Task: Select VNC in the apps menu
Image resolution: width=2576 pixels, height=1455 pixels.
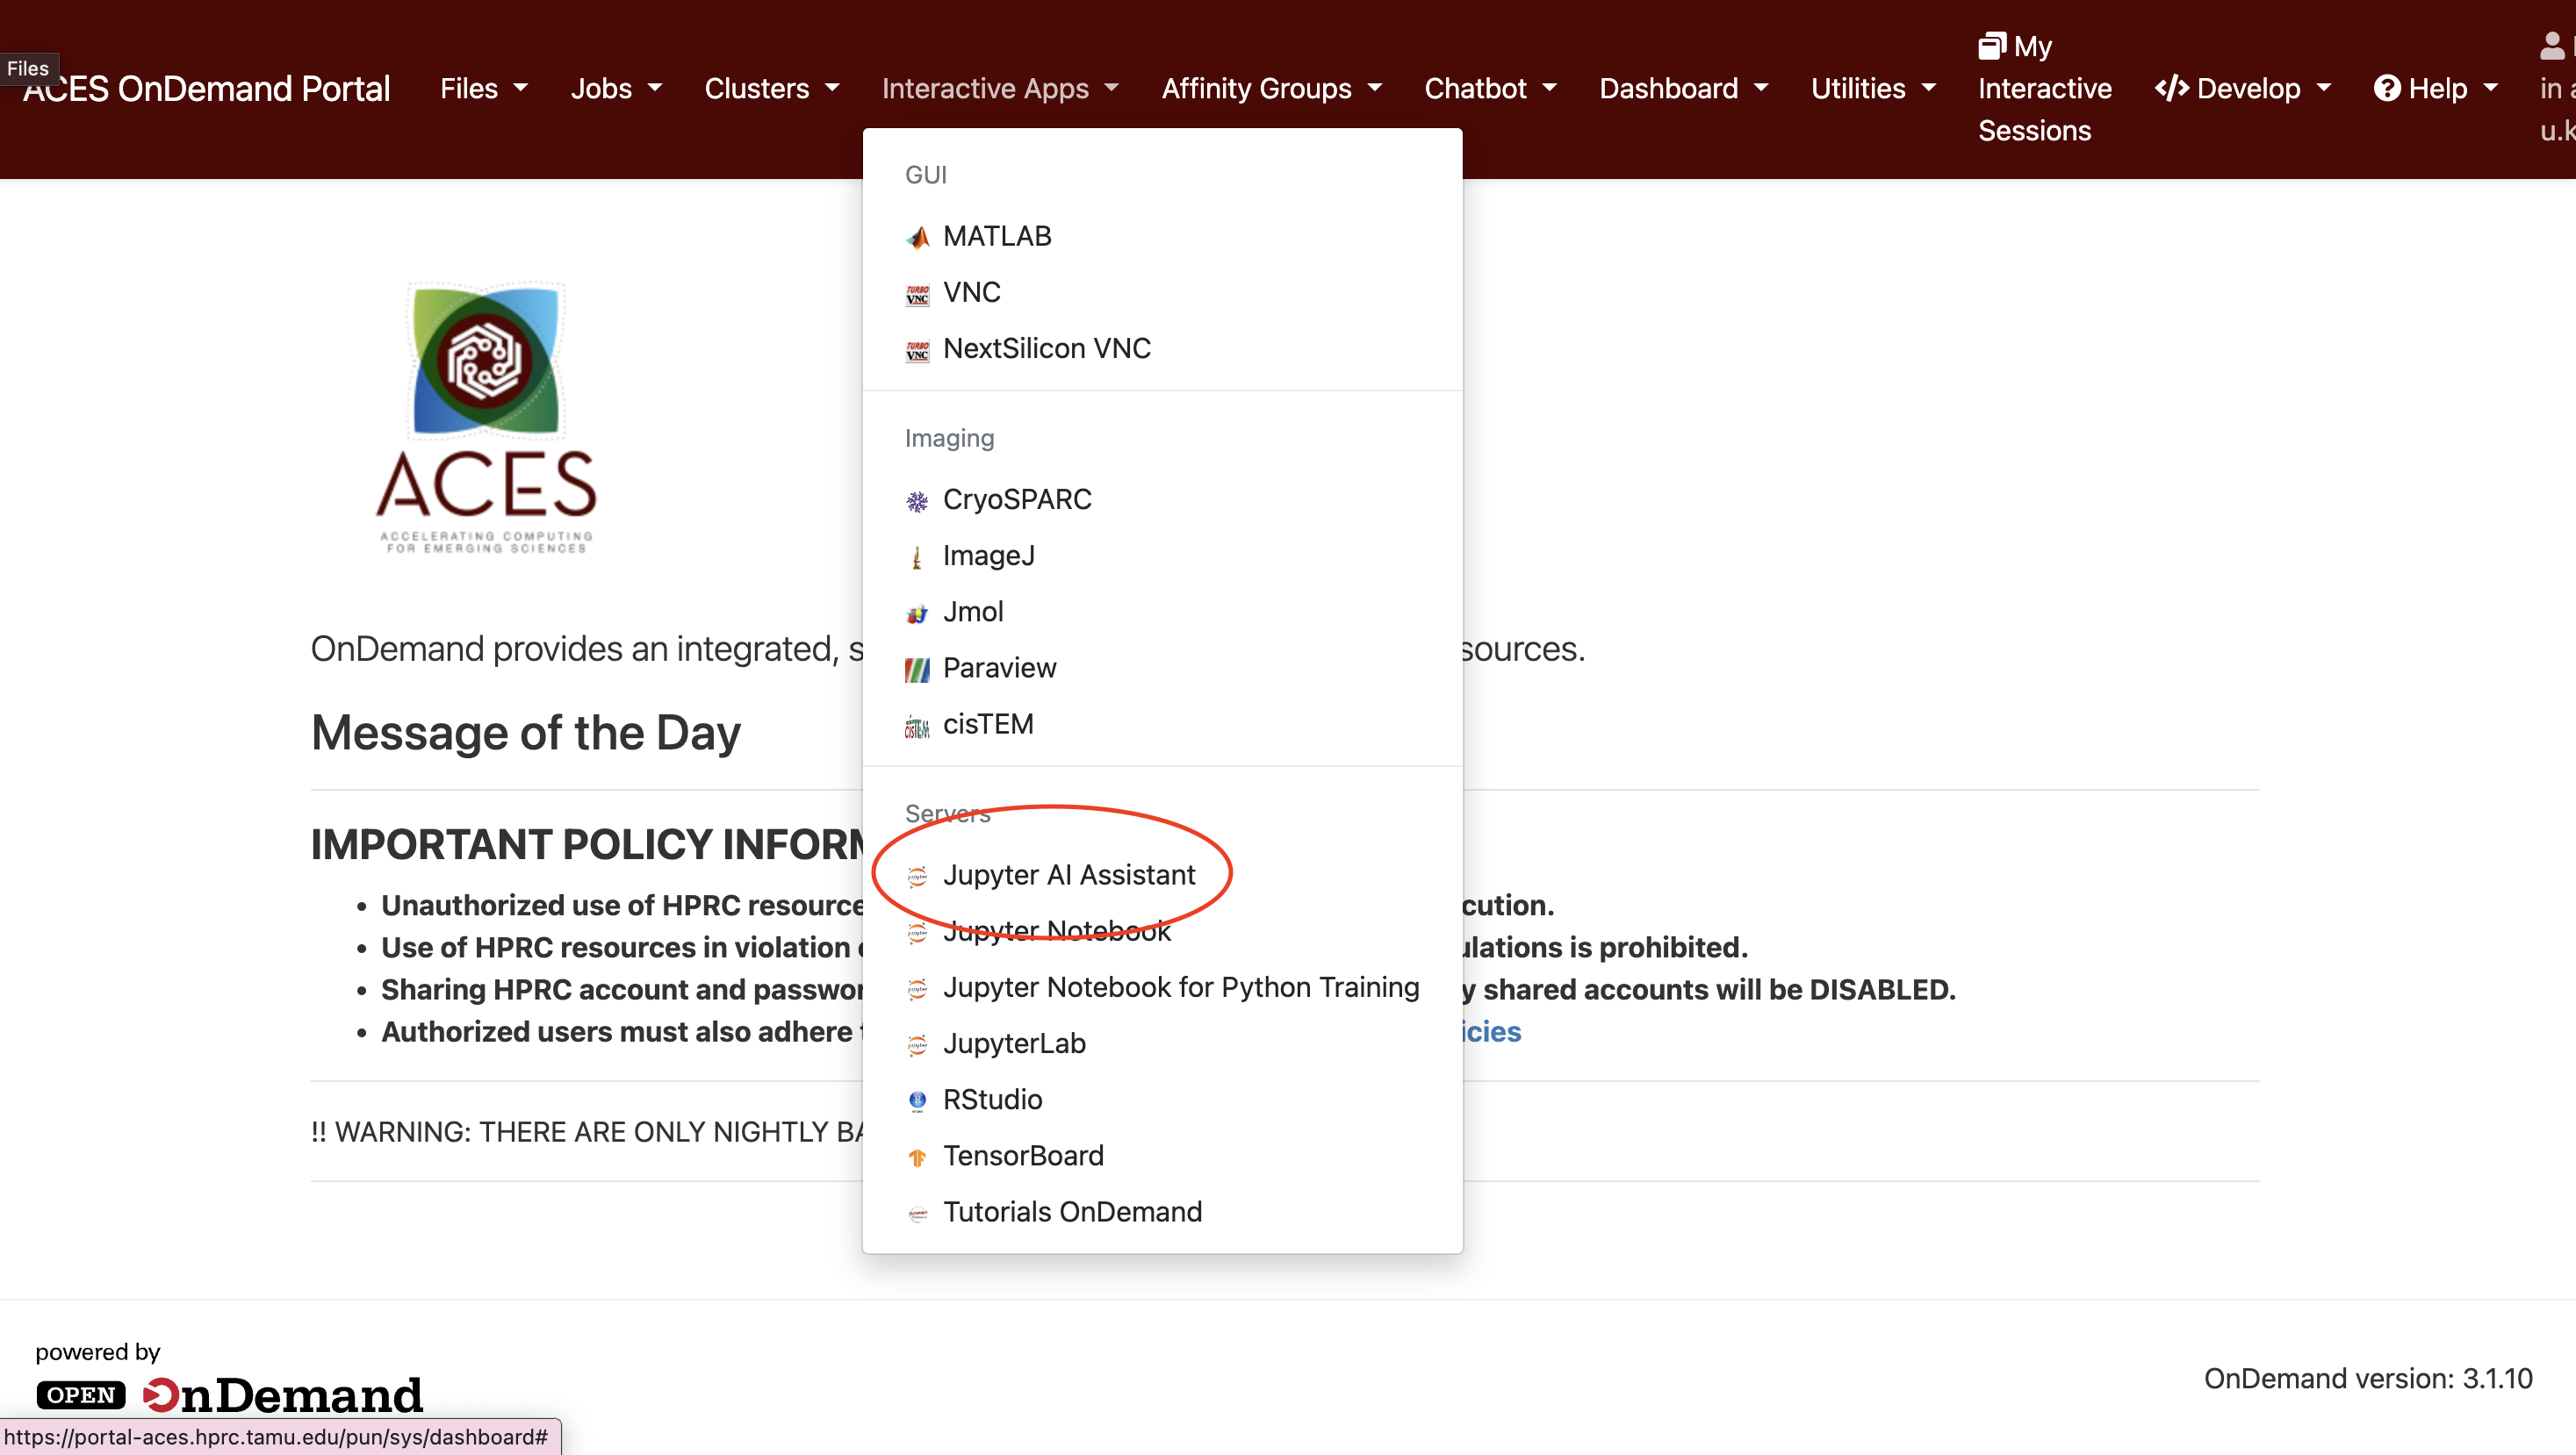Action: (x=1162, y=293)
